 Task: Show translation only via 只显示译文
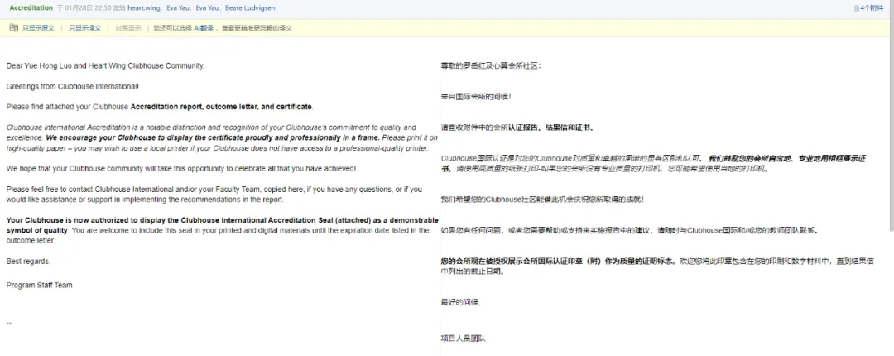[85, 27]
